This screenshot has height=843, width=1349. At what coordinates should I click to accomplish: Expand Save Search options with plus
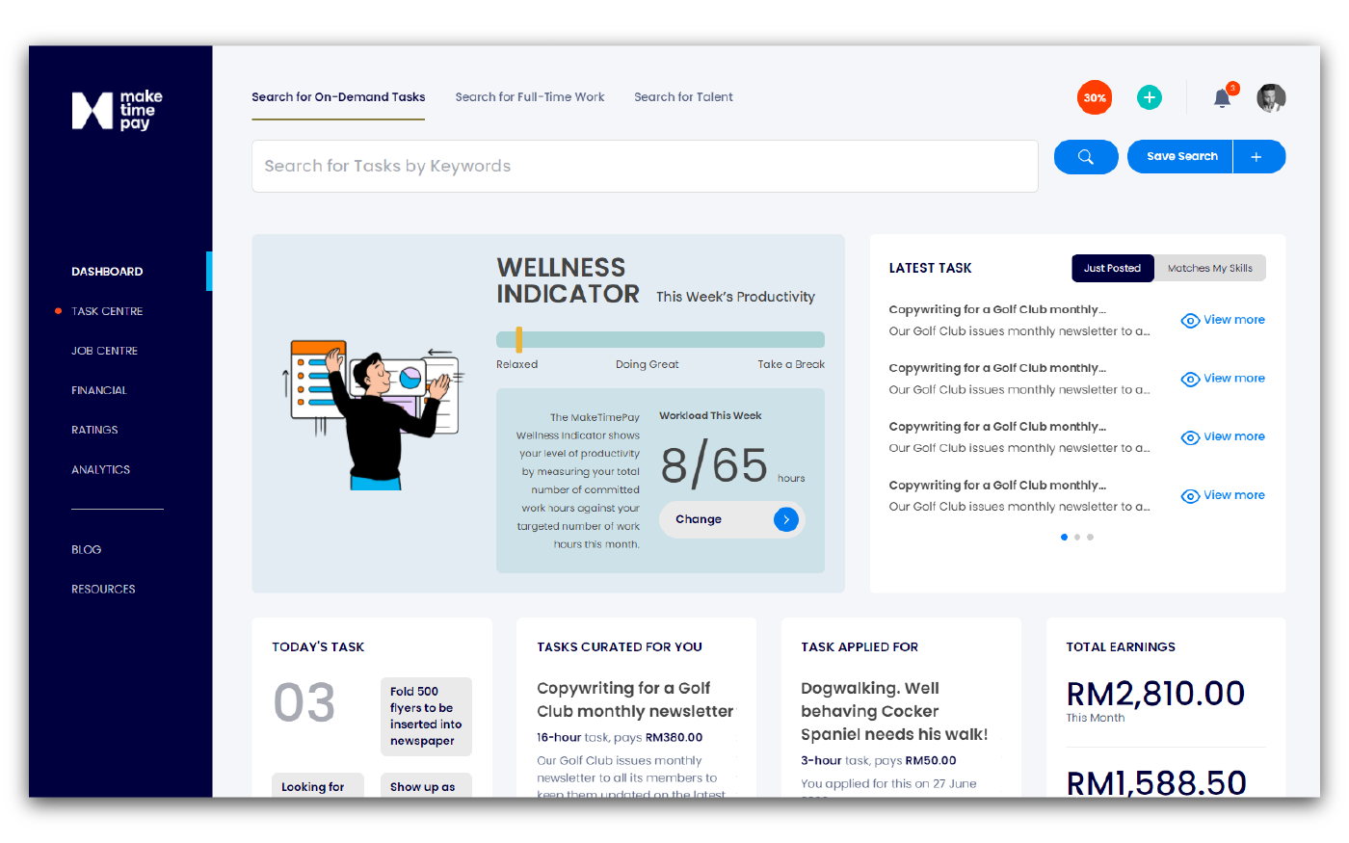coord(1256,157)
